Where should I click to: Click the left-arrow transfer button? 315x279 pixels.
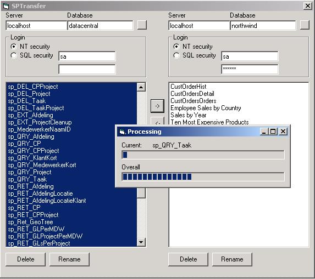pyautogui.click(x=157, y=121)
